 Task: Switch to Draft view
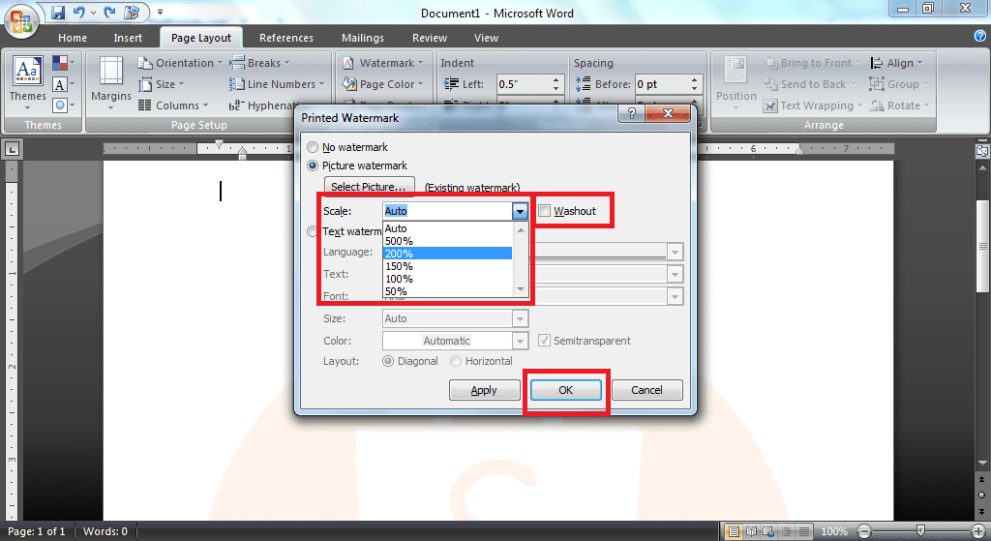pyautogui.click(x=803, y=531)
